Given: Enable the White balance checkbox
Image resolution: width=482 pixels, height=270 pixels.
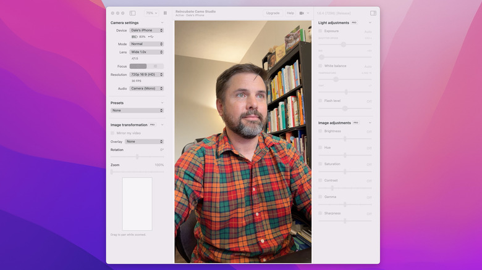Looking at the screenshot, I should pos(320,66).
